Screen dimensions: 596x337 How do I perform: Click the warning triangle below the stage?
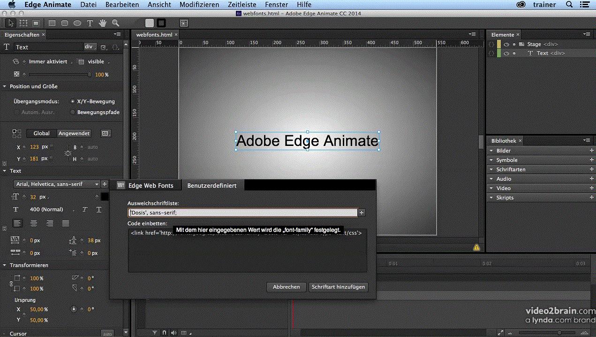[476, 247]
